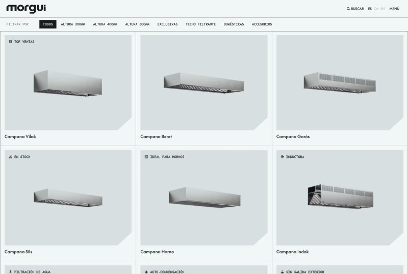Click the Campana Horno title
The height and width of the screenshot is (274, 408).
point(157,252)
